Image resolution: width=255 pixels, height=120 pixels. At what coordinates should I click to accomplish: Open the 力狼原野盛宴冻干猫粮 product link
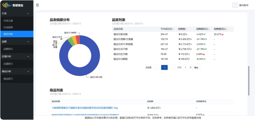pyautogui.click(x=85, y=108)
